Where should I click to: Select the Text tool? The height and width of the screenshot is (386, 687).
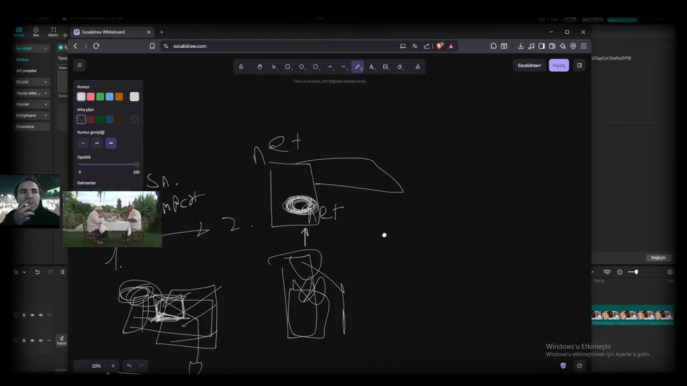pyautogui.click(x=371, y=67)
